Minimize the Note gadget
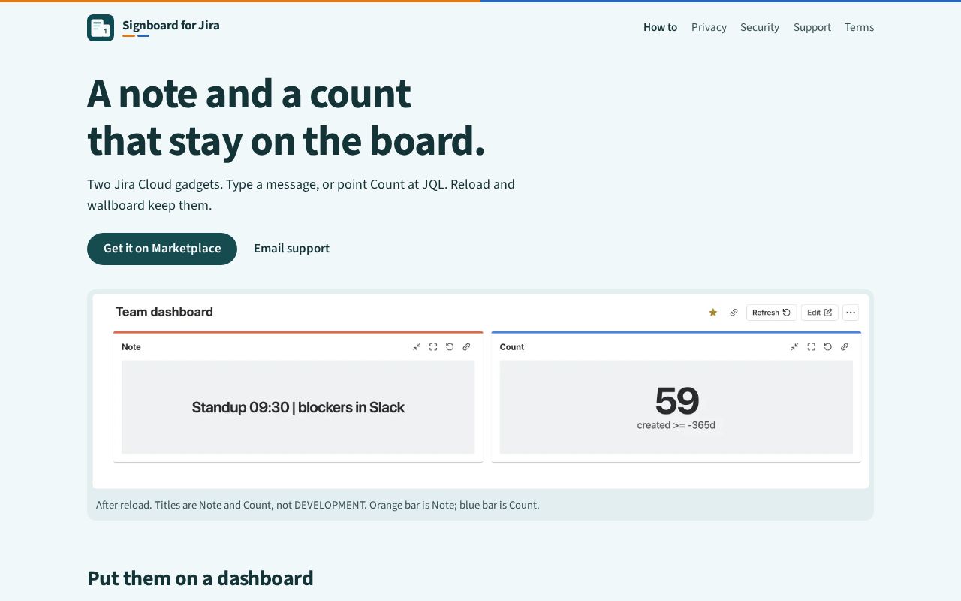The width and height of the screenshot is (961, 601). click(417, 347)
